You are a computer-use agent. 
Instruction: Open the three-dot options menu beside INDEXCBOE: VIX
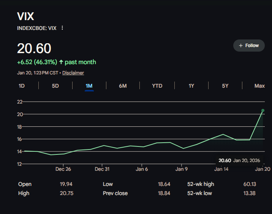(x=62, y=28)
